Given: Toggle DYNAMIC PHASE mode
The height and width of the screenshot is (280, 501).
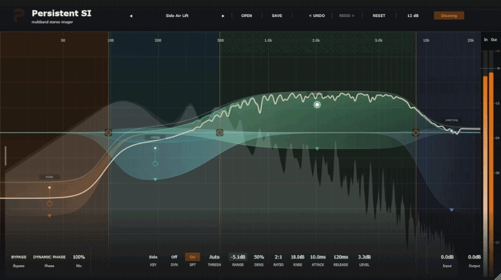Looking at the screenshot, I should 49,257.
